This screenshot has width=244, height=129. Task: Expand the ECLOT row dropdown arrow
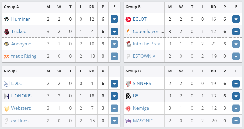(236, 19)
